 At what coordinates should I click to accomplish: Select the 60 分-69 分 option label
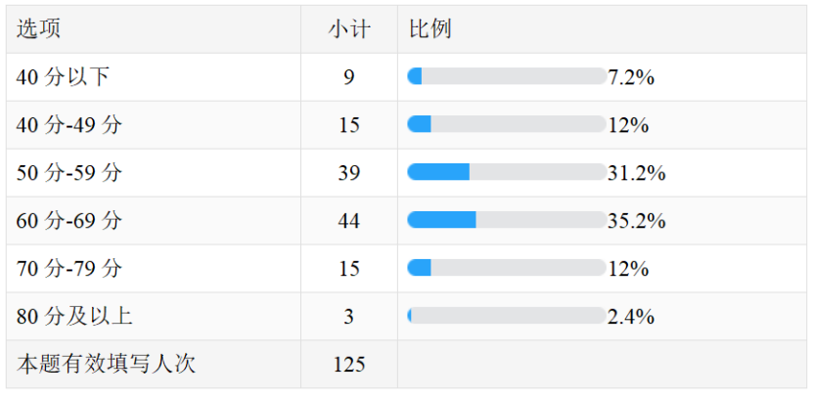[x=69, y=221]
